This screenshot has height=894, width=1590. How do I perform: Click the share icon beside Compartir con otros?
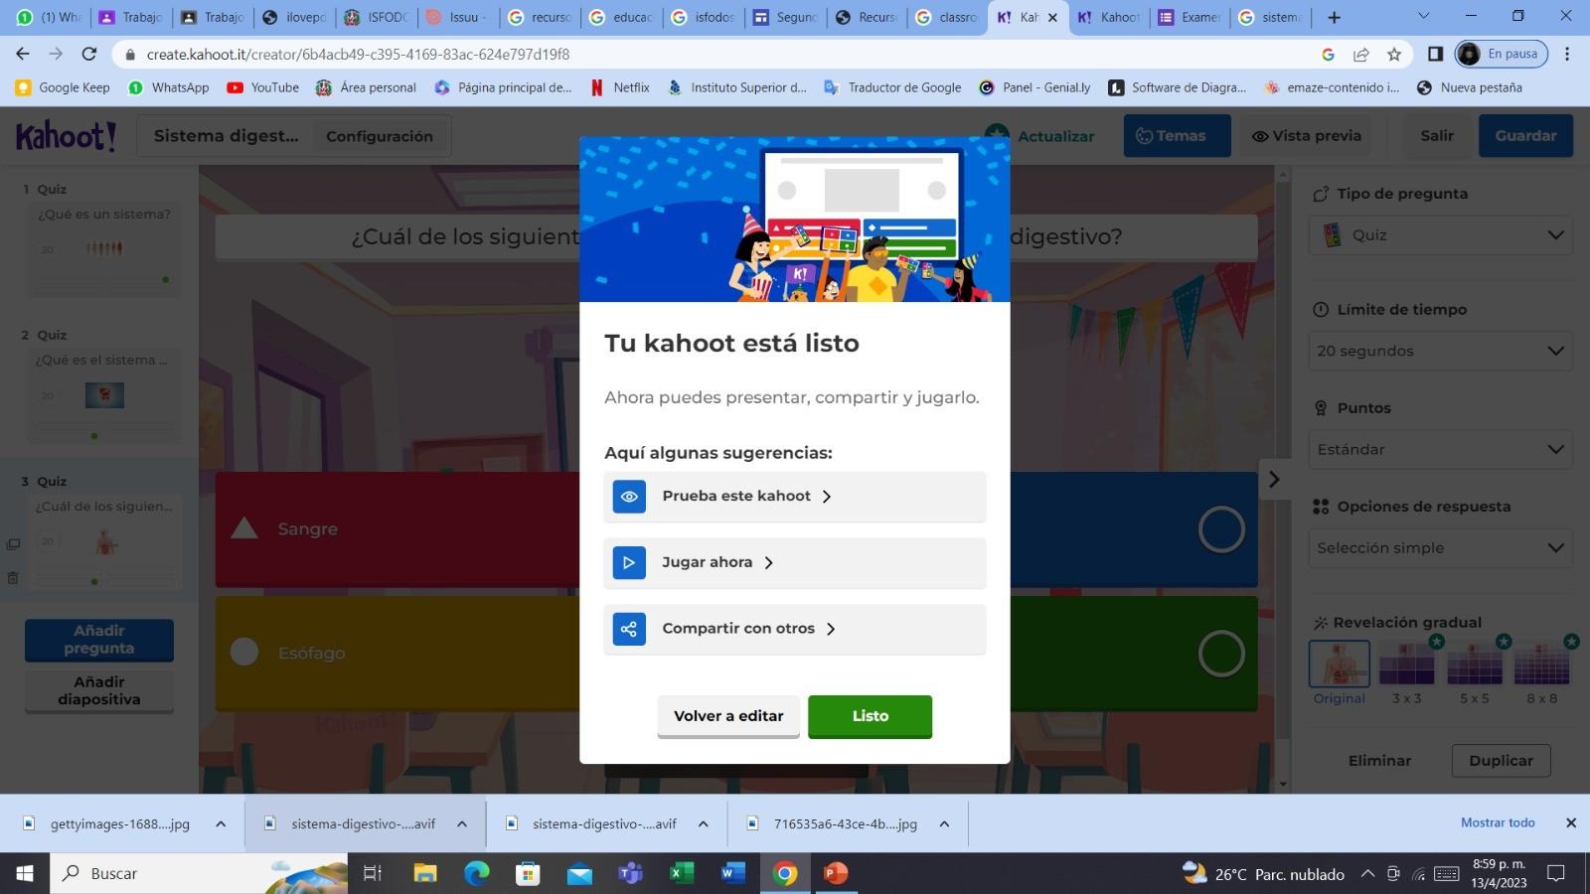[629, 629]
